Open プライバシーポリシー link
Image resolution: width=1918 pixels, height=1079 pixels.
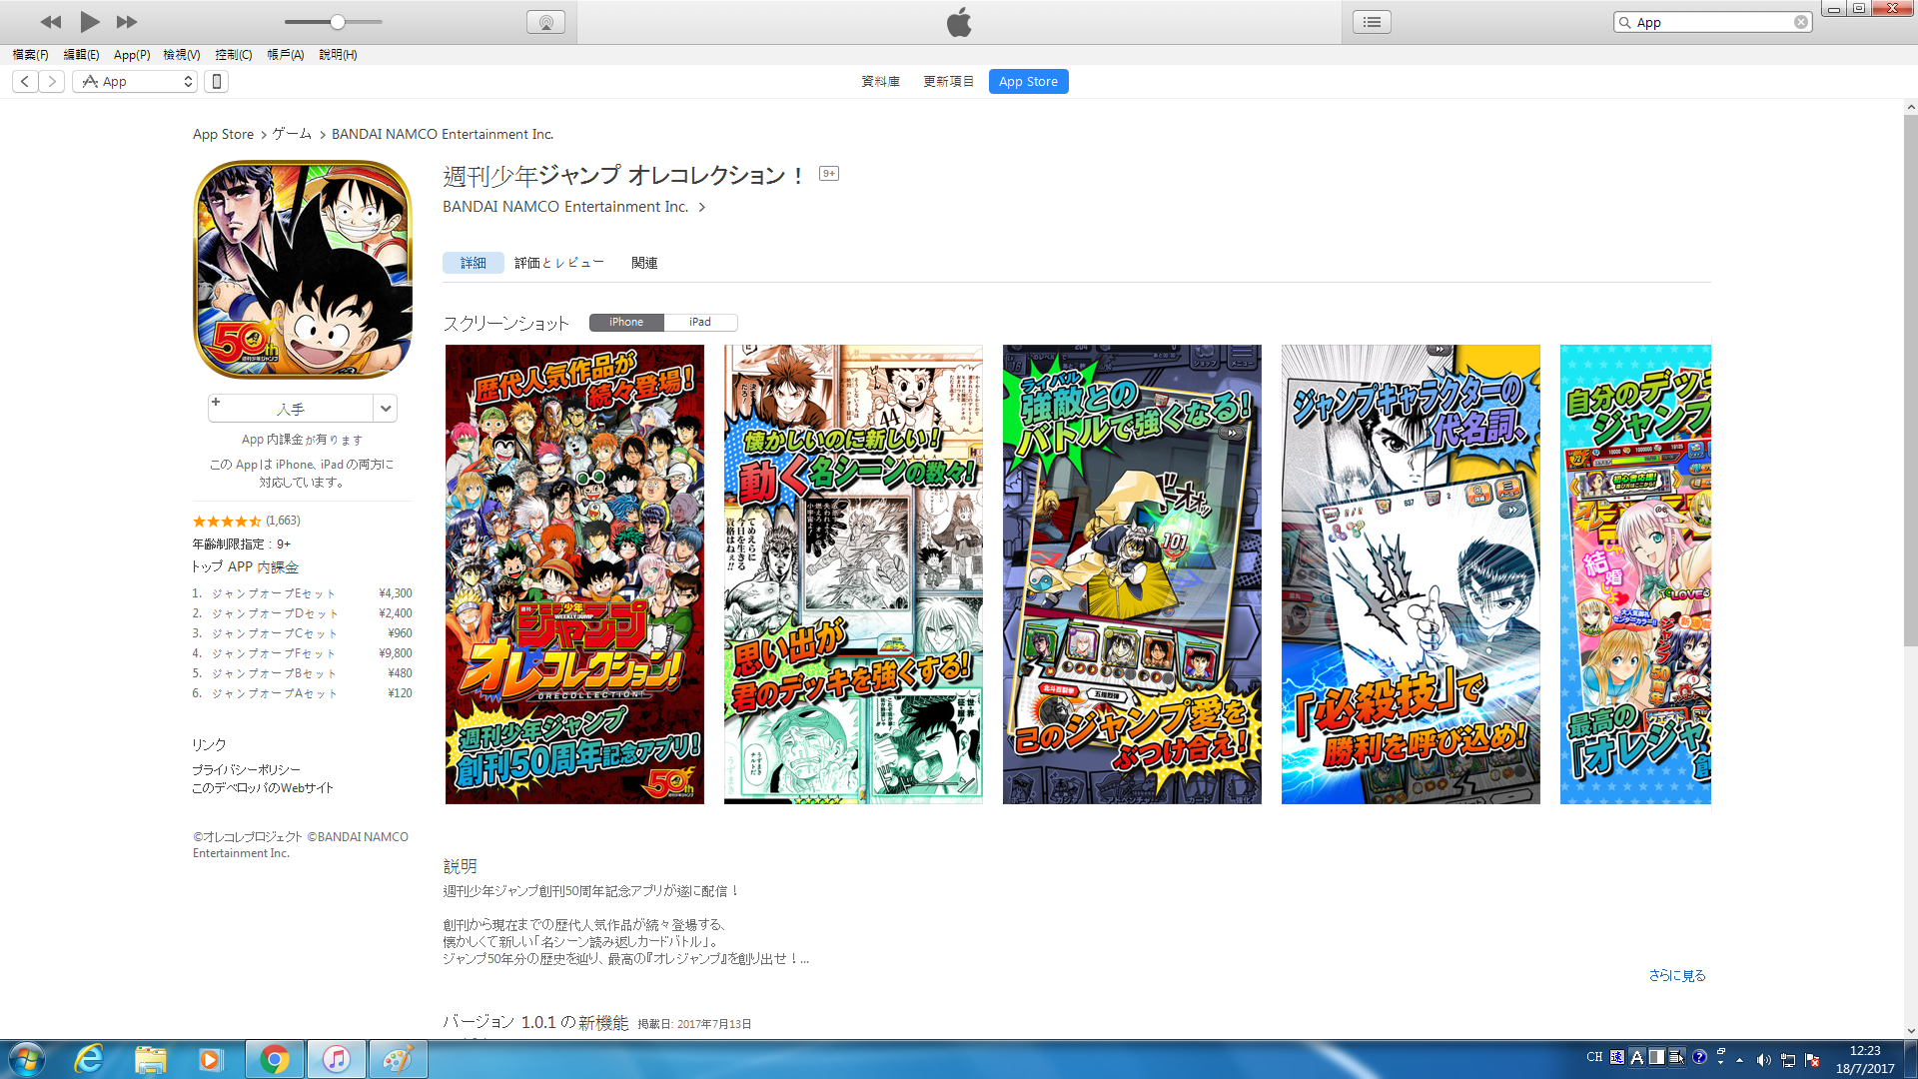(246, 769)
